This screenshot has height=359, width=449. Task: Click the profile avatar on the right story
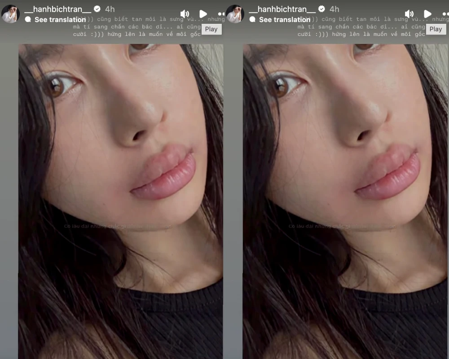pyautogui.click(x=235, y=14)
